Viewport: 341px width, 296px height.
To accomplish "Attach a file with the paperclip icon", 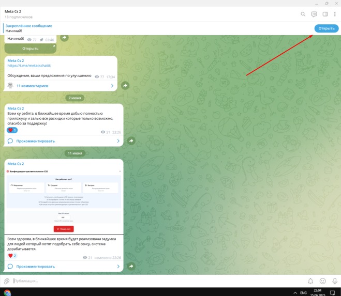I will click(x=7, y=281).
